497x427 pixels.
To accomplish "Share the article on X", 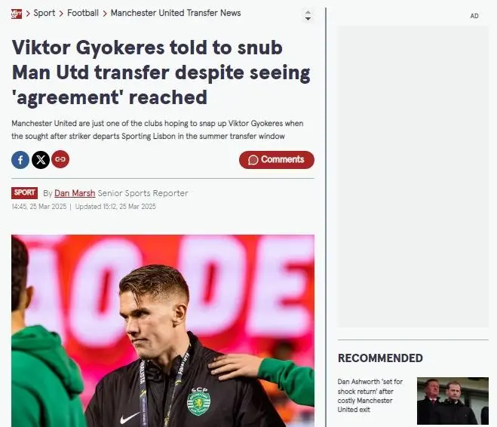I will (x=41, y=160).
